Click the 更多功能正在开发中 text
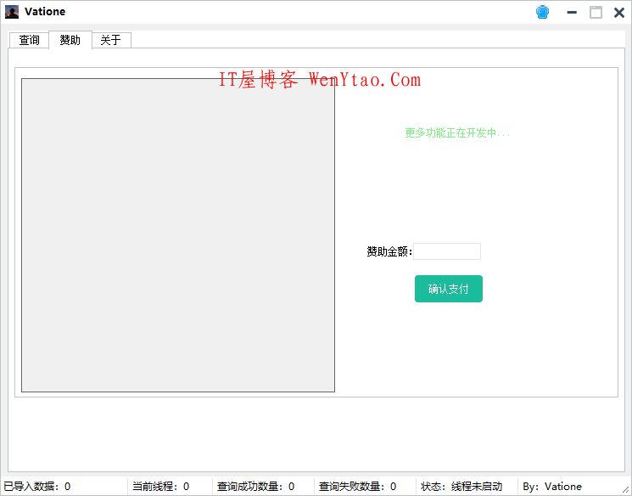Viewport: 632px width, 496px height. (x=457, y=132)
